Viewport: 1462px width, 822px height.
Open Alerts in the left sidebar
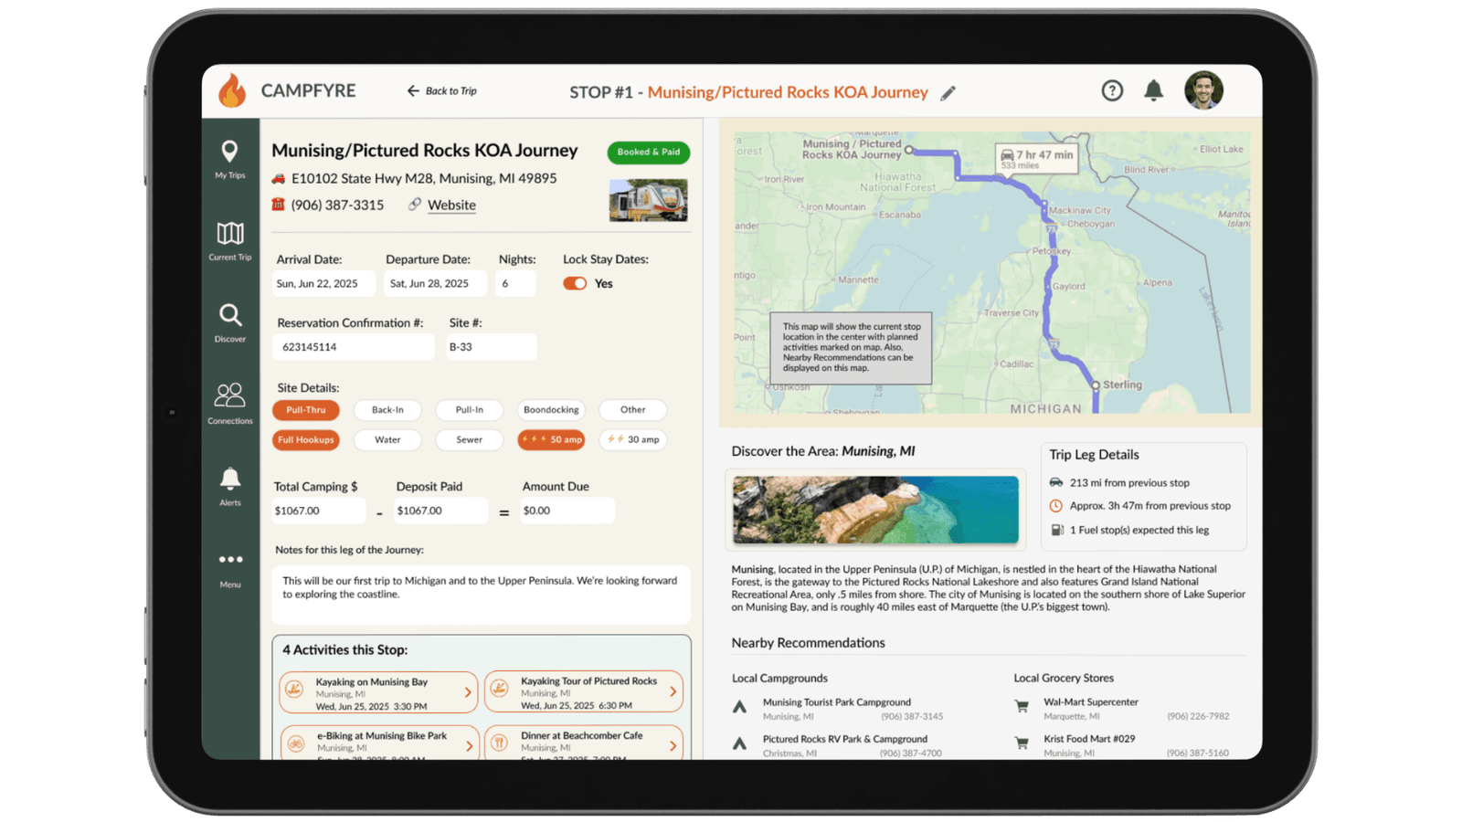230,486
